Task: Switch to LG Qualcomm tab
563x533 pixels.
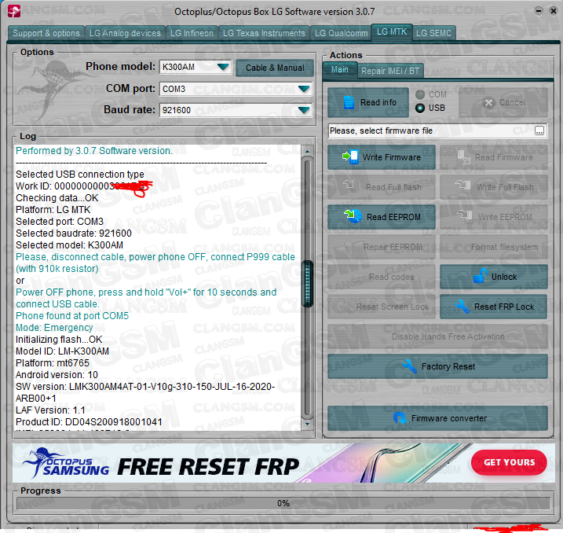Action: (341, 33)
